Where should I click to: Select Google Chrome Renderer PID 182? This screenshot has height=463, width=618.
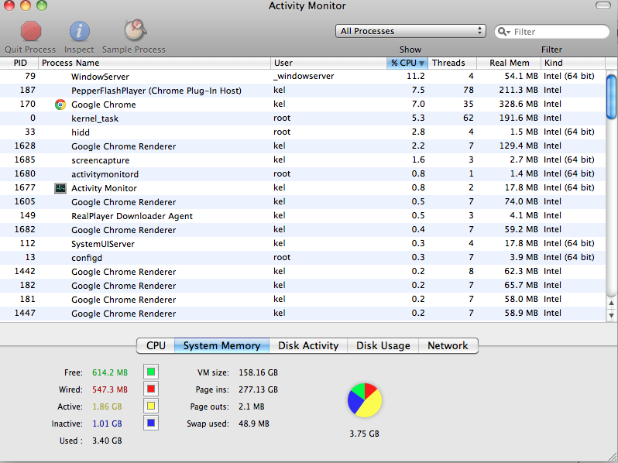[303, 285]
